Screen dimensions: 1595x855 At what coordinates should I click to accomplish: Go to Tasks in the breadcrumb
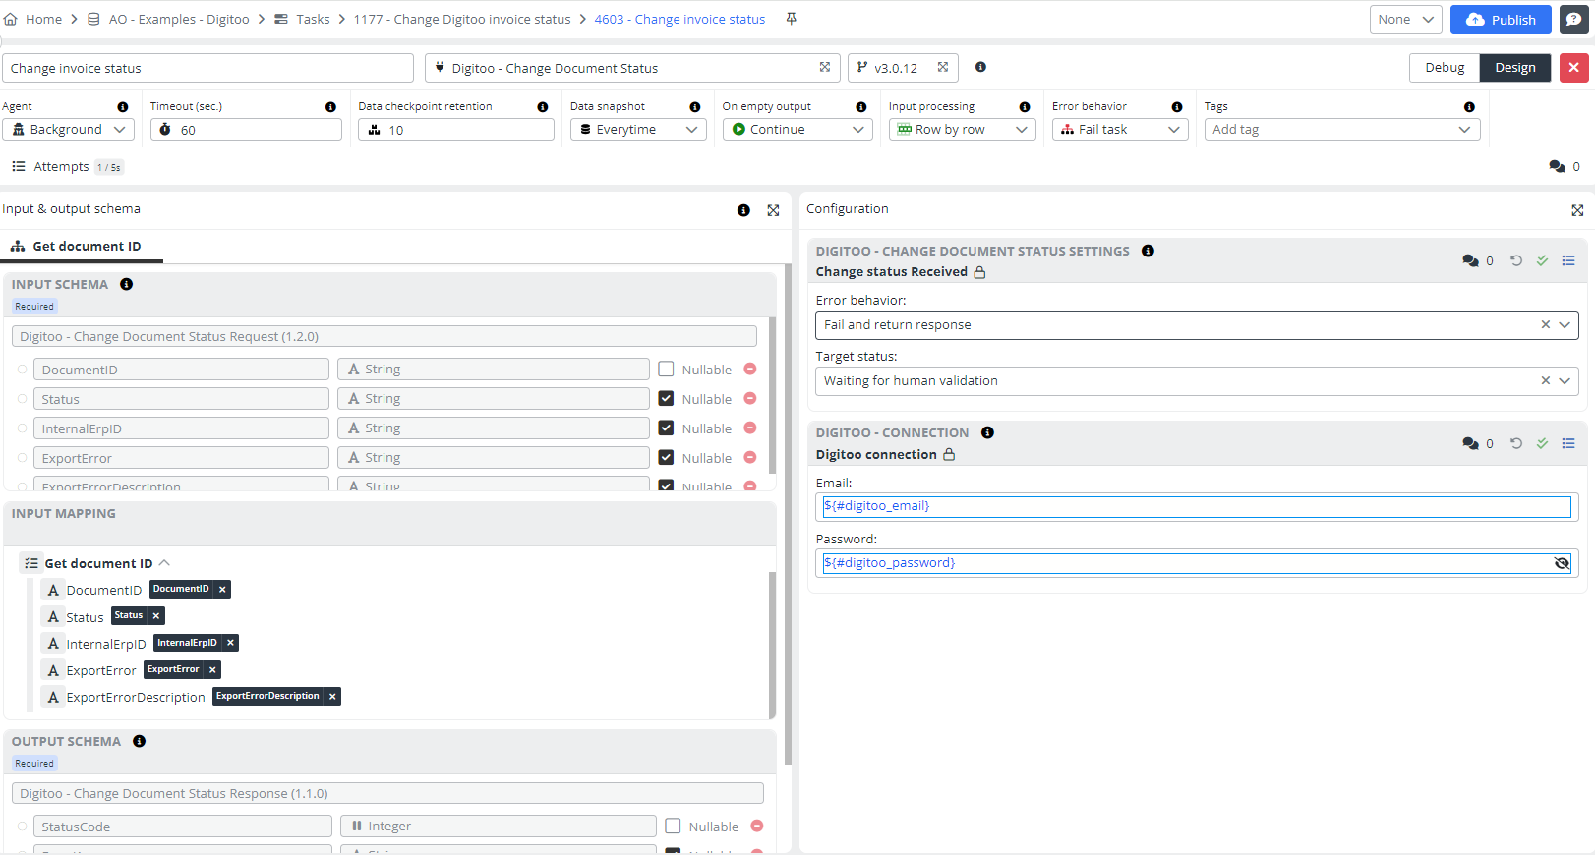pos(313,19)
